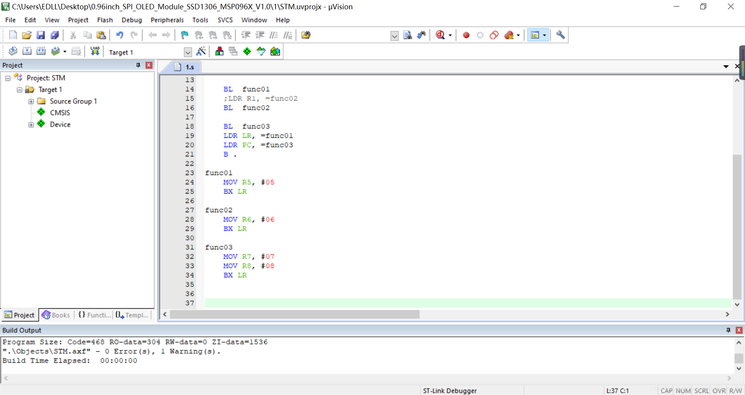Kill all breakpoints icon with yellow x
Image resolution: width=745 pixels, height=395 pixels.
509,35
